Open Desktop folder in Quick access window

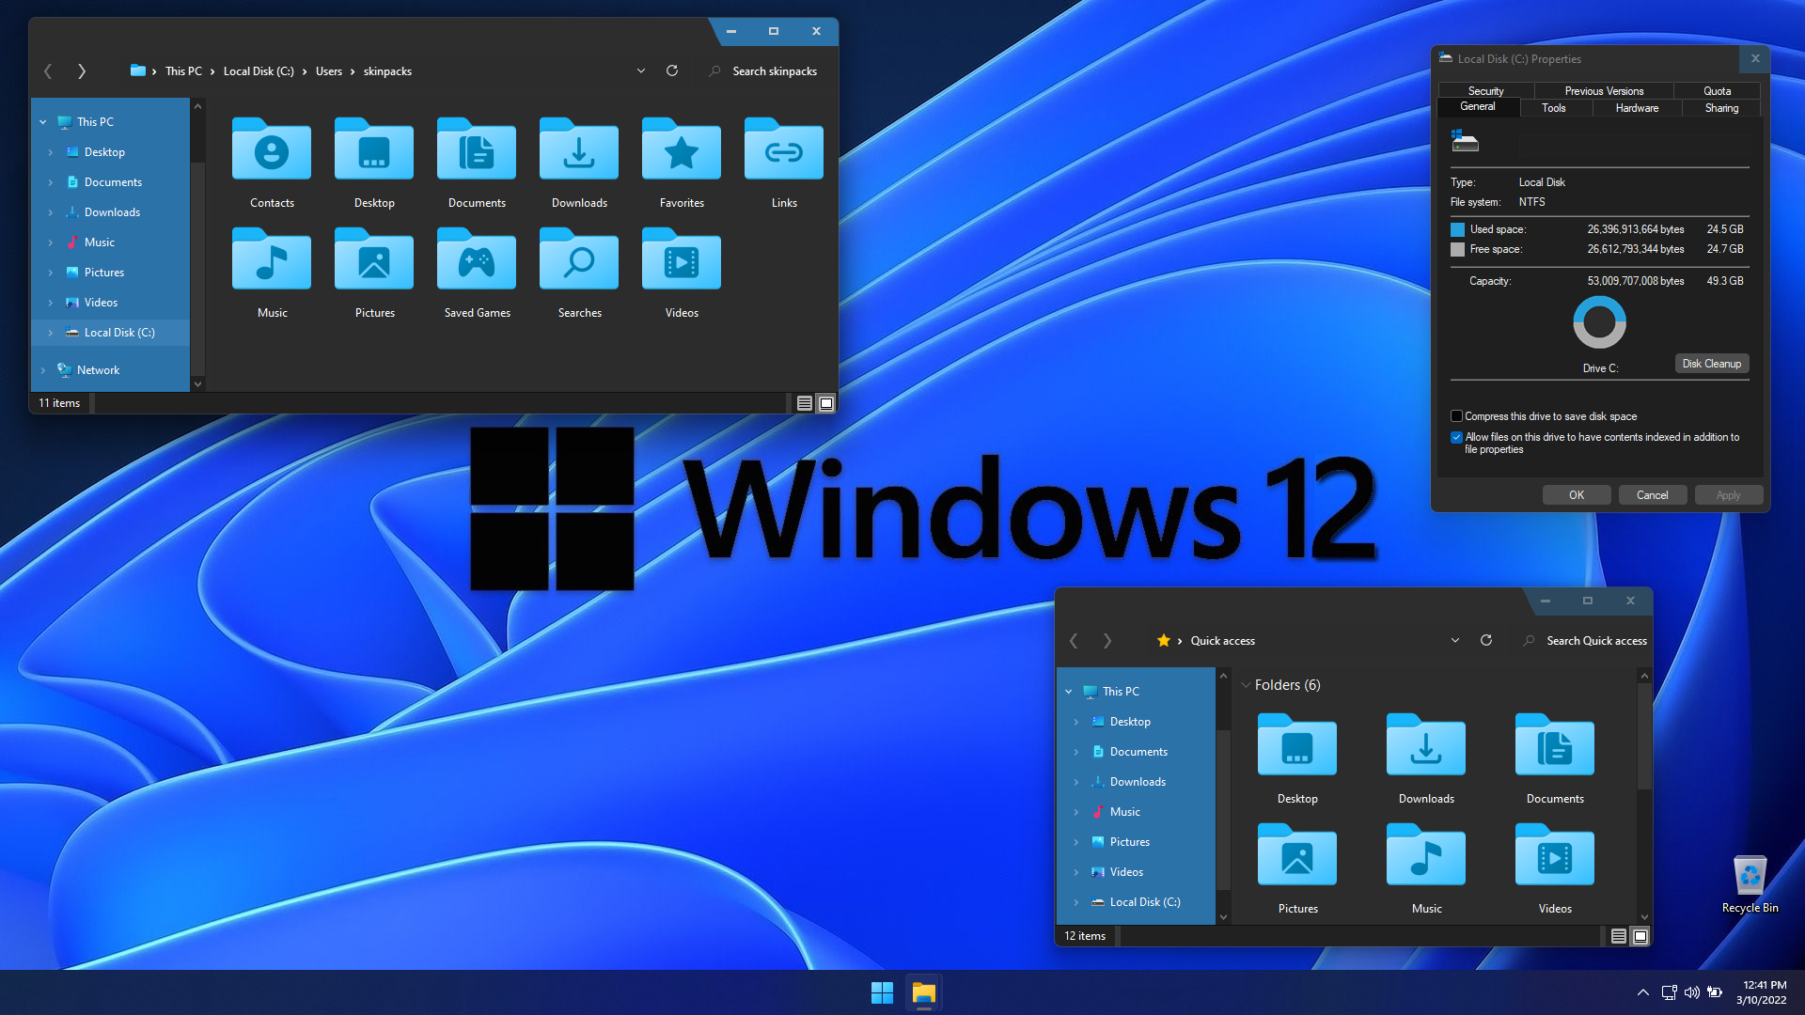[x=1297, y=757]
